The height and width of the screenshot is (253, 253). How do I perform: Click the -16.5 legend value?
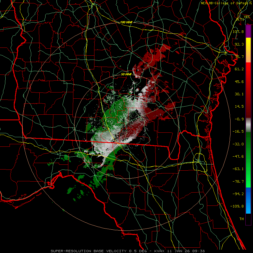(238, 132)
